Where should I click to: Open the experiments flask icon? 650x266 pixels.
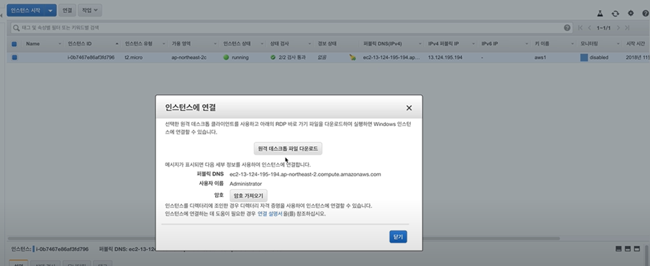coord(600,14)
